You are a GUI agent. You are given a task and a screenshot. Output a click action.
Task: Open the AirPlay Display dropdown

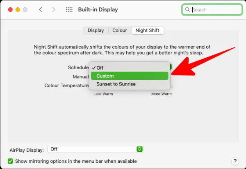click(x=95, y=149)
